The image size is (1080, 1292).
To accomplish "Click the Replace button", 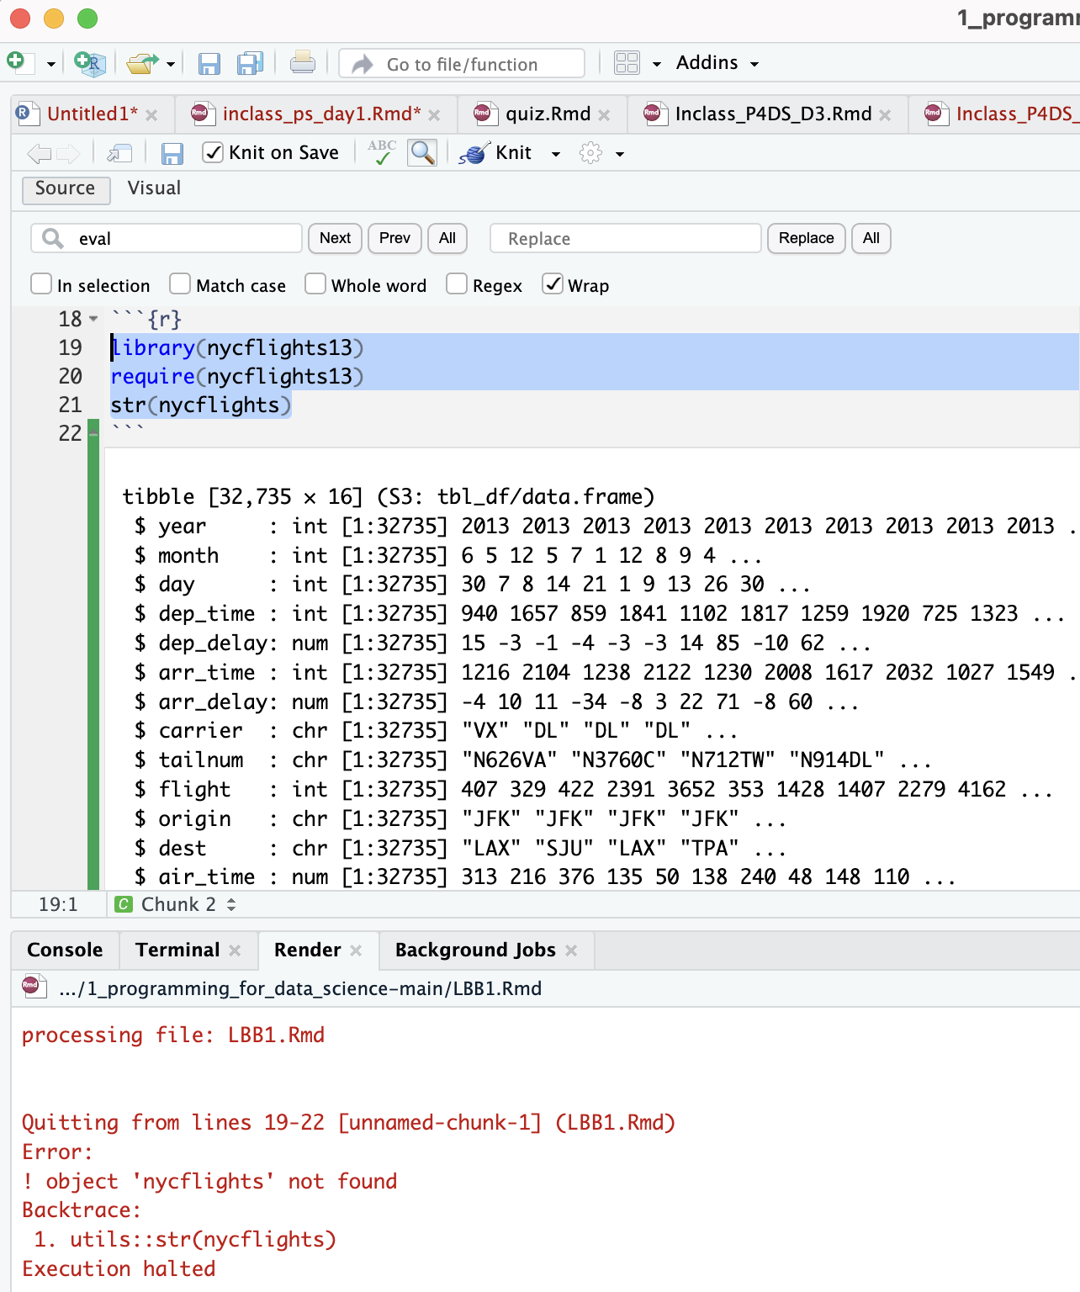I will (805, 238).
